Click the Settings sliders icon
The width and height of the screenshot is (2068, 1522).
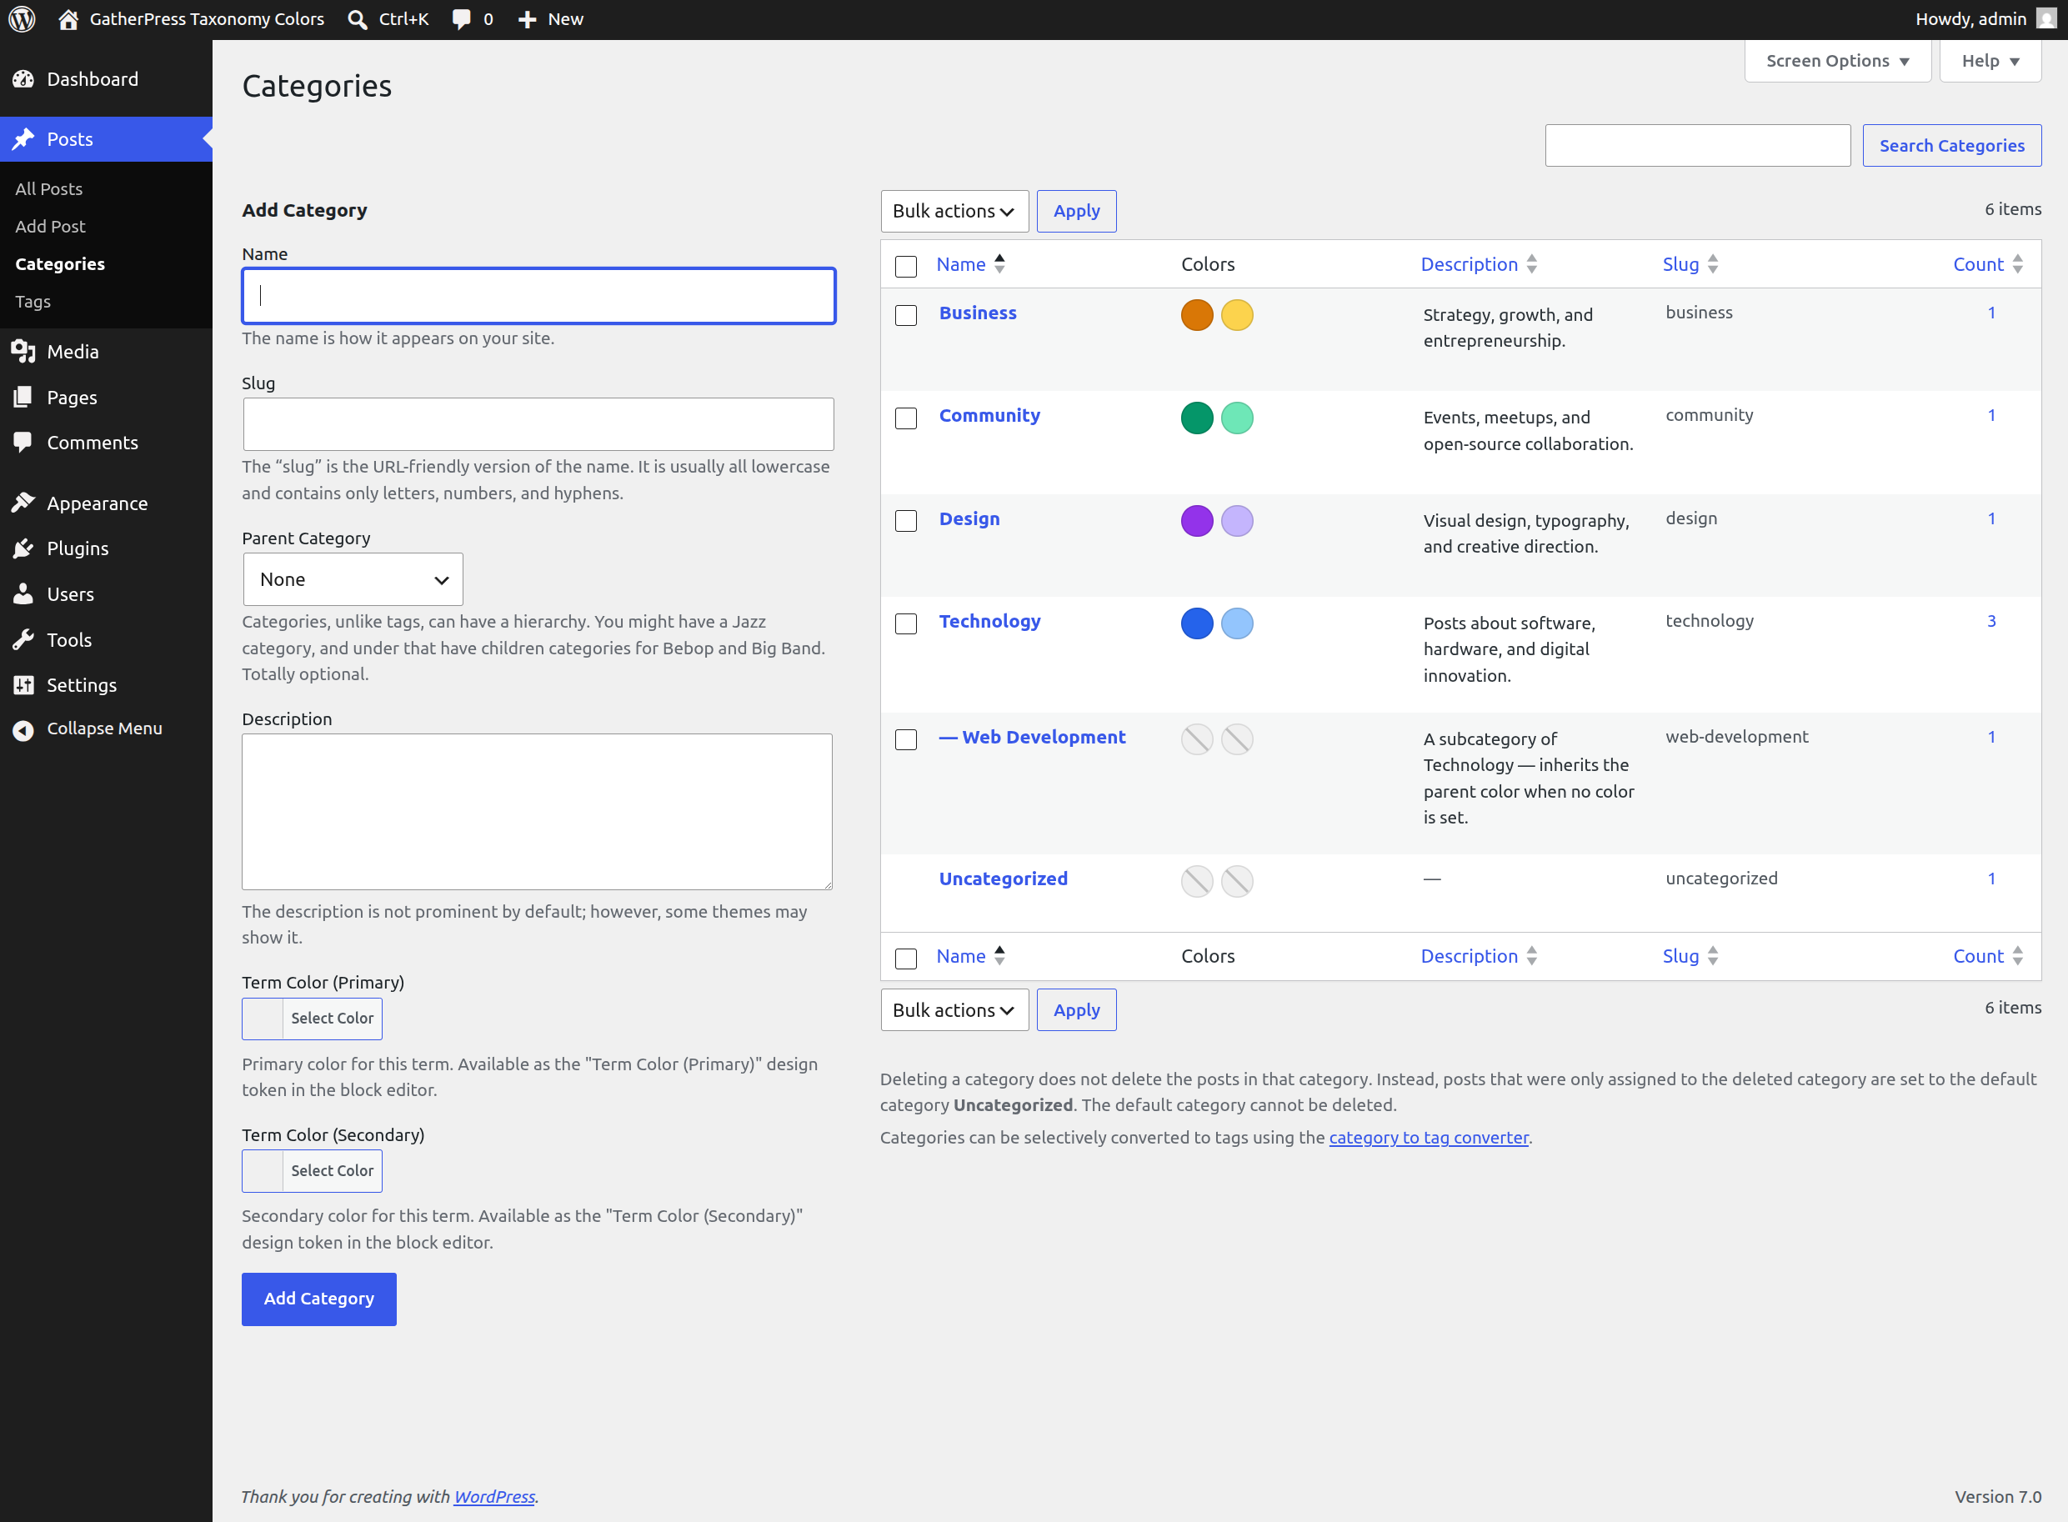[24, 684]
